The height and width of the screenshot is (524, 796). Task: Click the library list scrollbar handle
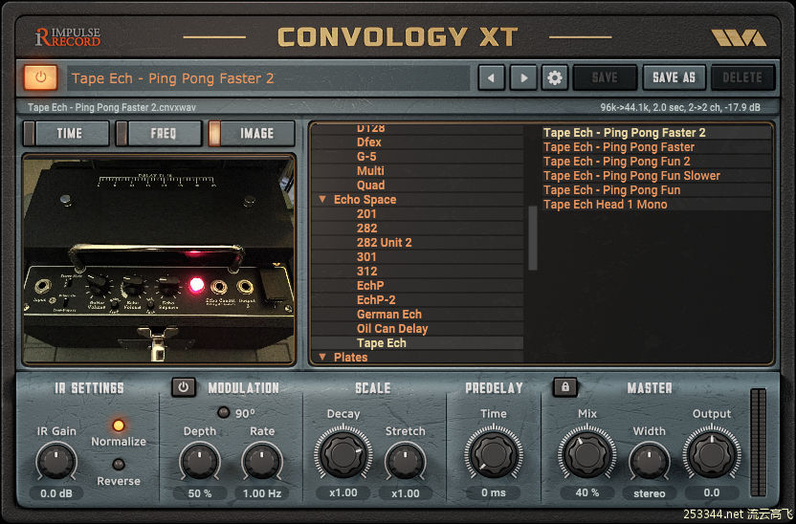click(533, 238)
